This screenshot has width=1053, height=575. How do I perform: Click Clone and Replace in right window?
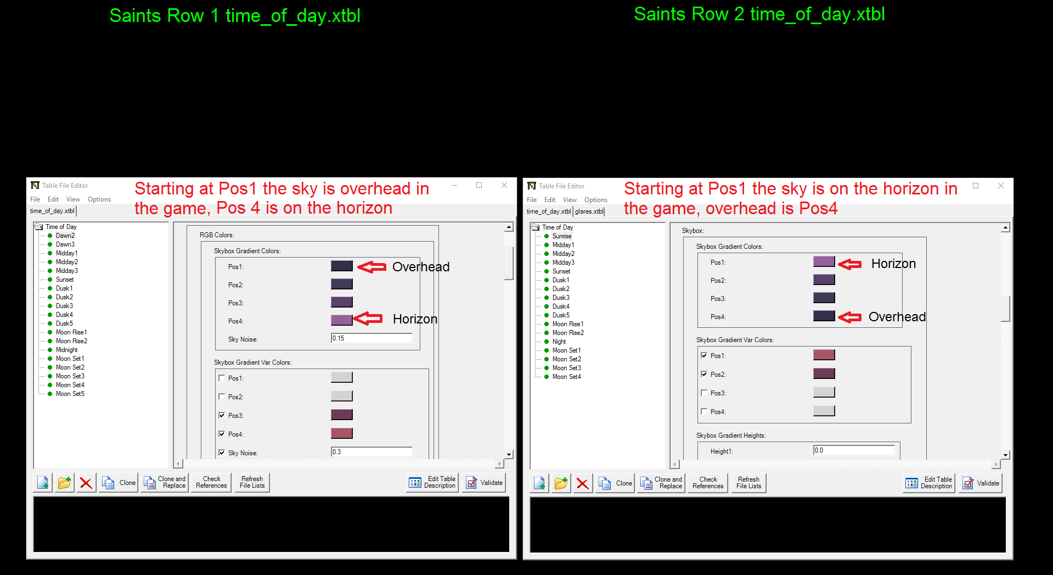pos(661,483)
